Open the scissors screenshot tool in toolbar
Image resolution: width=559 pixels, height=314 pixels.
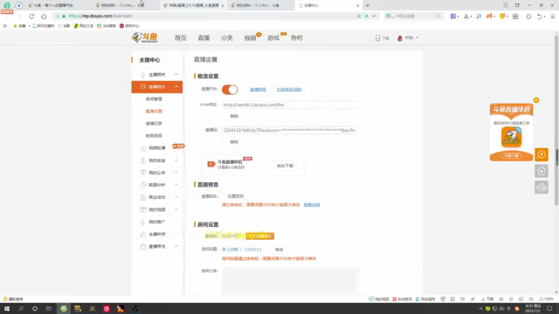[466, 17]
